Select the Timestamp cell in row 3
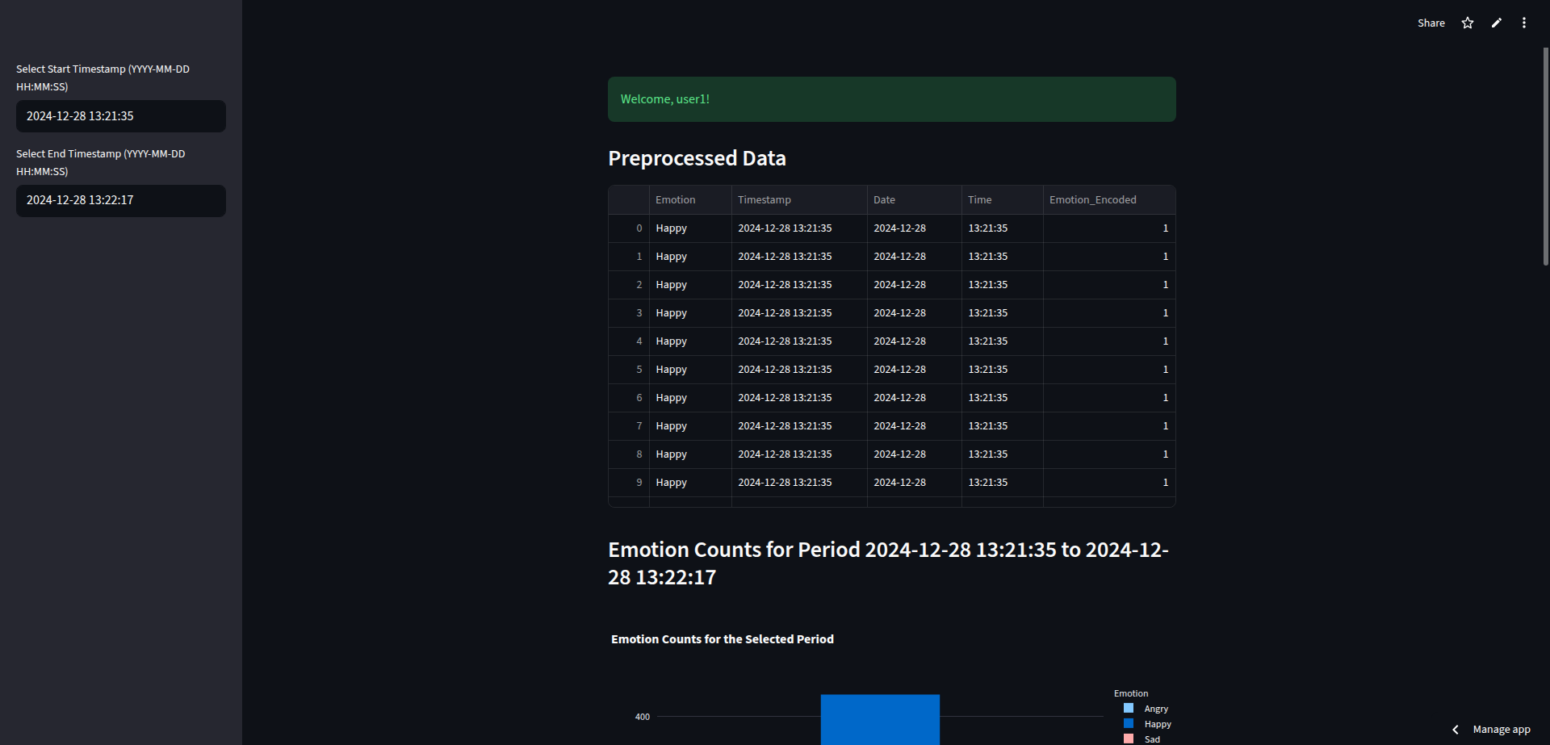1550x745 pixels. point(799,313)
